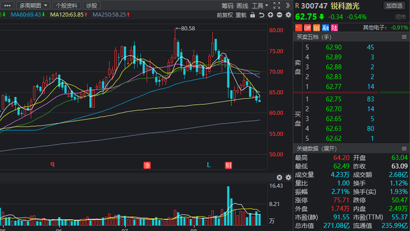Expand the 工具 tools menu
This screenshot has width=410, height=231.
tap(260, 6)
